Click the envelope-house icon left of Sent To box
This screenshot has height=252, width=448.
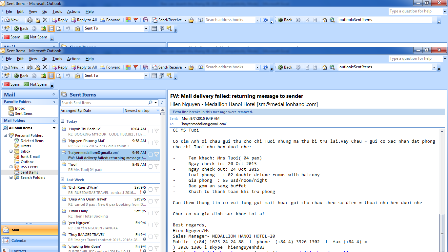pos(78,76)
